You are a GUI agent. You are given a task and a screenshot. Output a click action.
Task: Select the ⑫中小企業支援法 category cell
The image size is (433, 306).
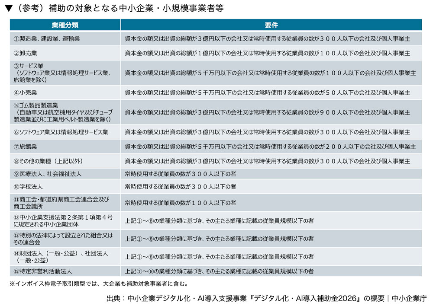[65, 220]
